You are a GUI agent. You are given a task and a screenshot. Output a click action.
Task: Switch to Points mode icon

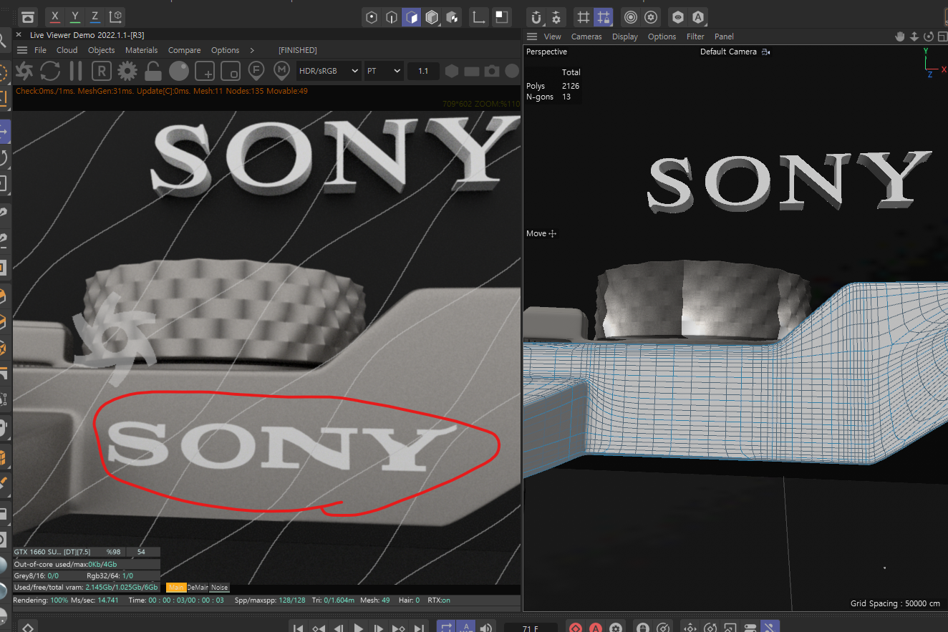(x=371, y=17)
